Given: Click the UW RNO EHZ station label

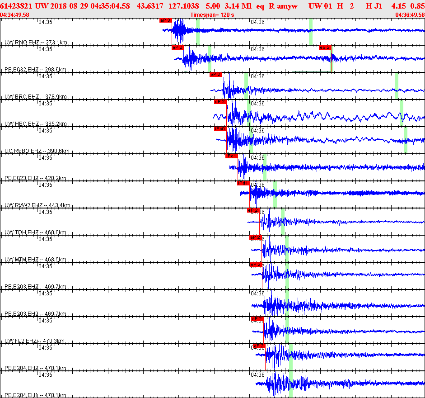Looking at the screenshot, I should [36, 43].
